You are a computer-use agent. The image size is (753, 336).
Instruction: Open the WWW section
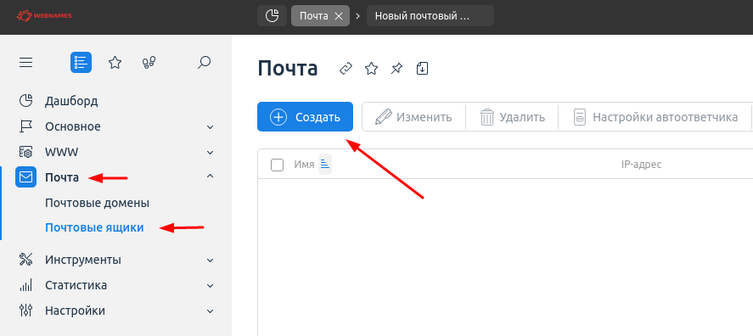[x=61, y=152]
